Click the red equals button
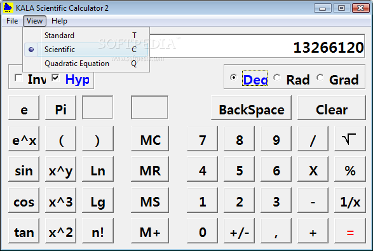The image size is (373, 251). (350, 231)
